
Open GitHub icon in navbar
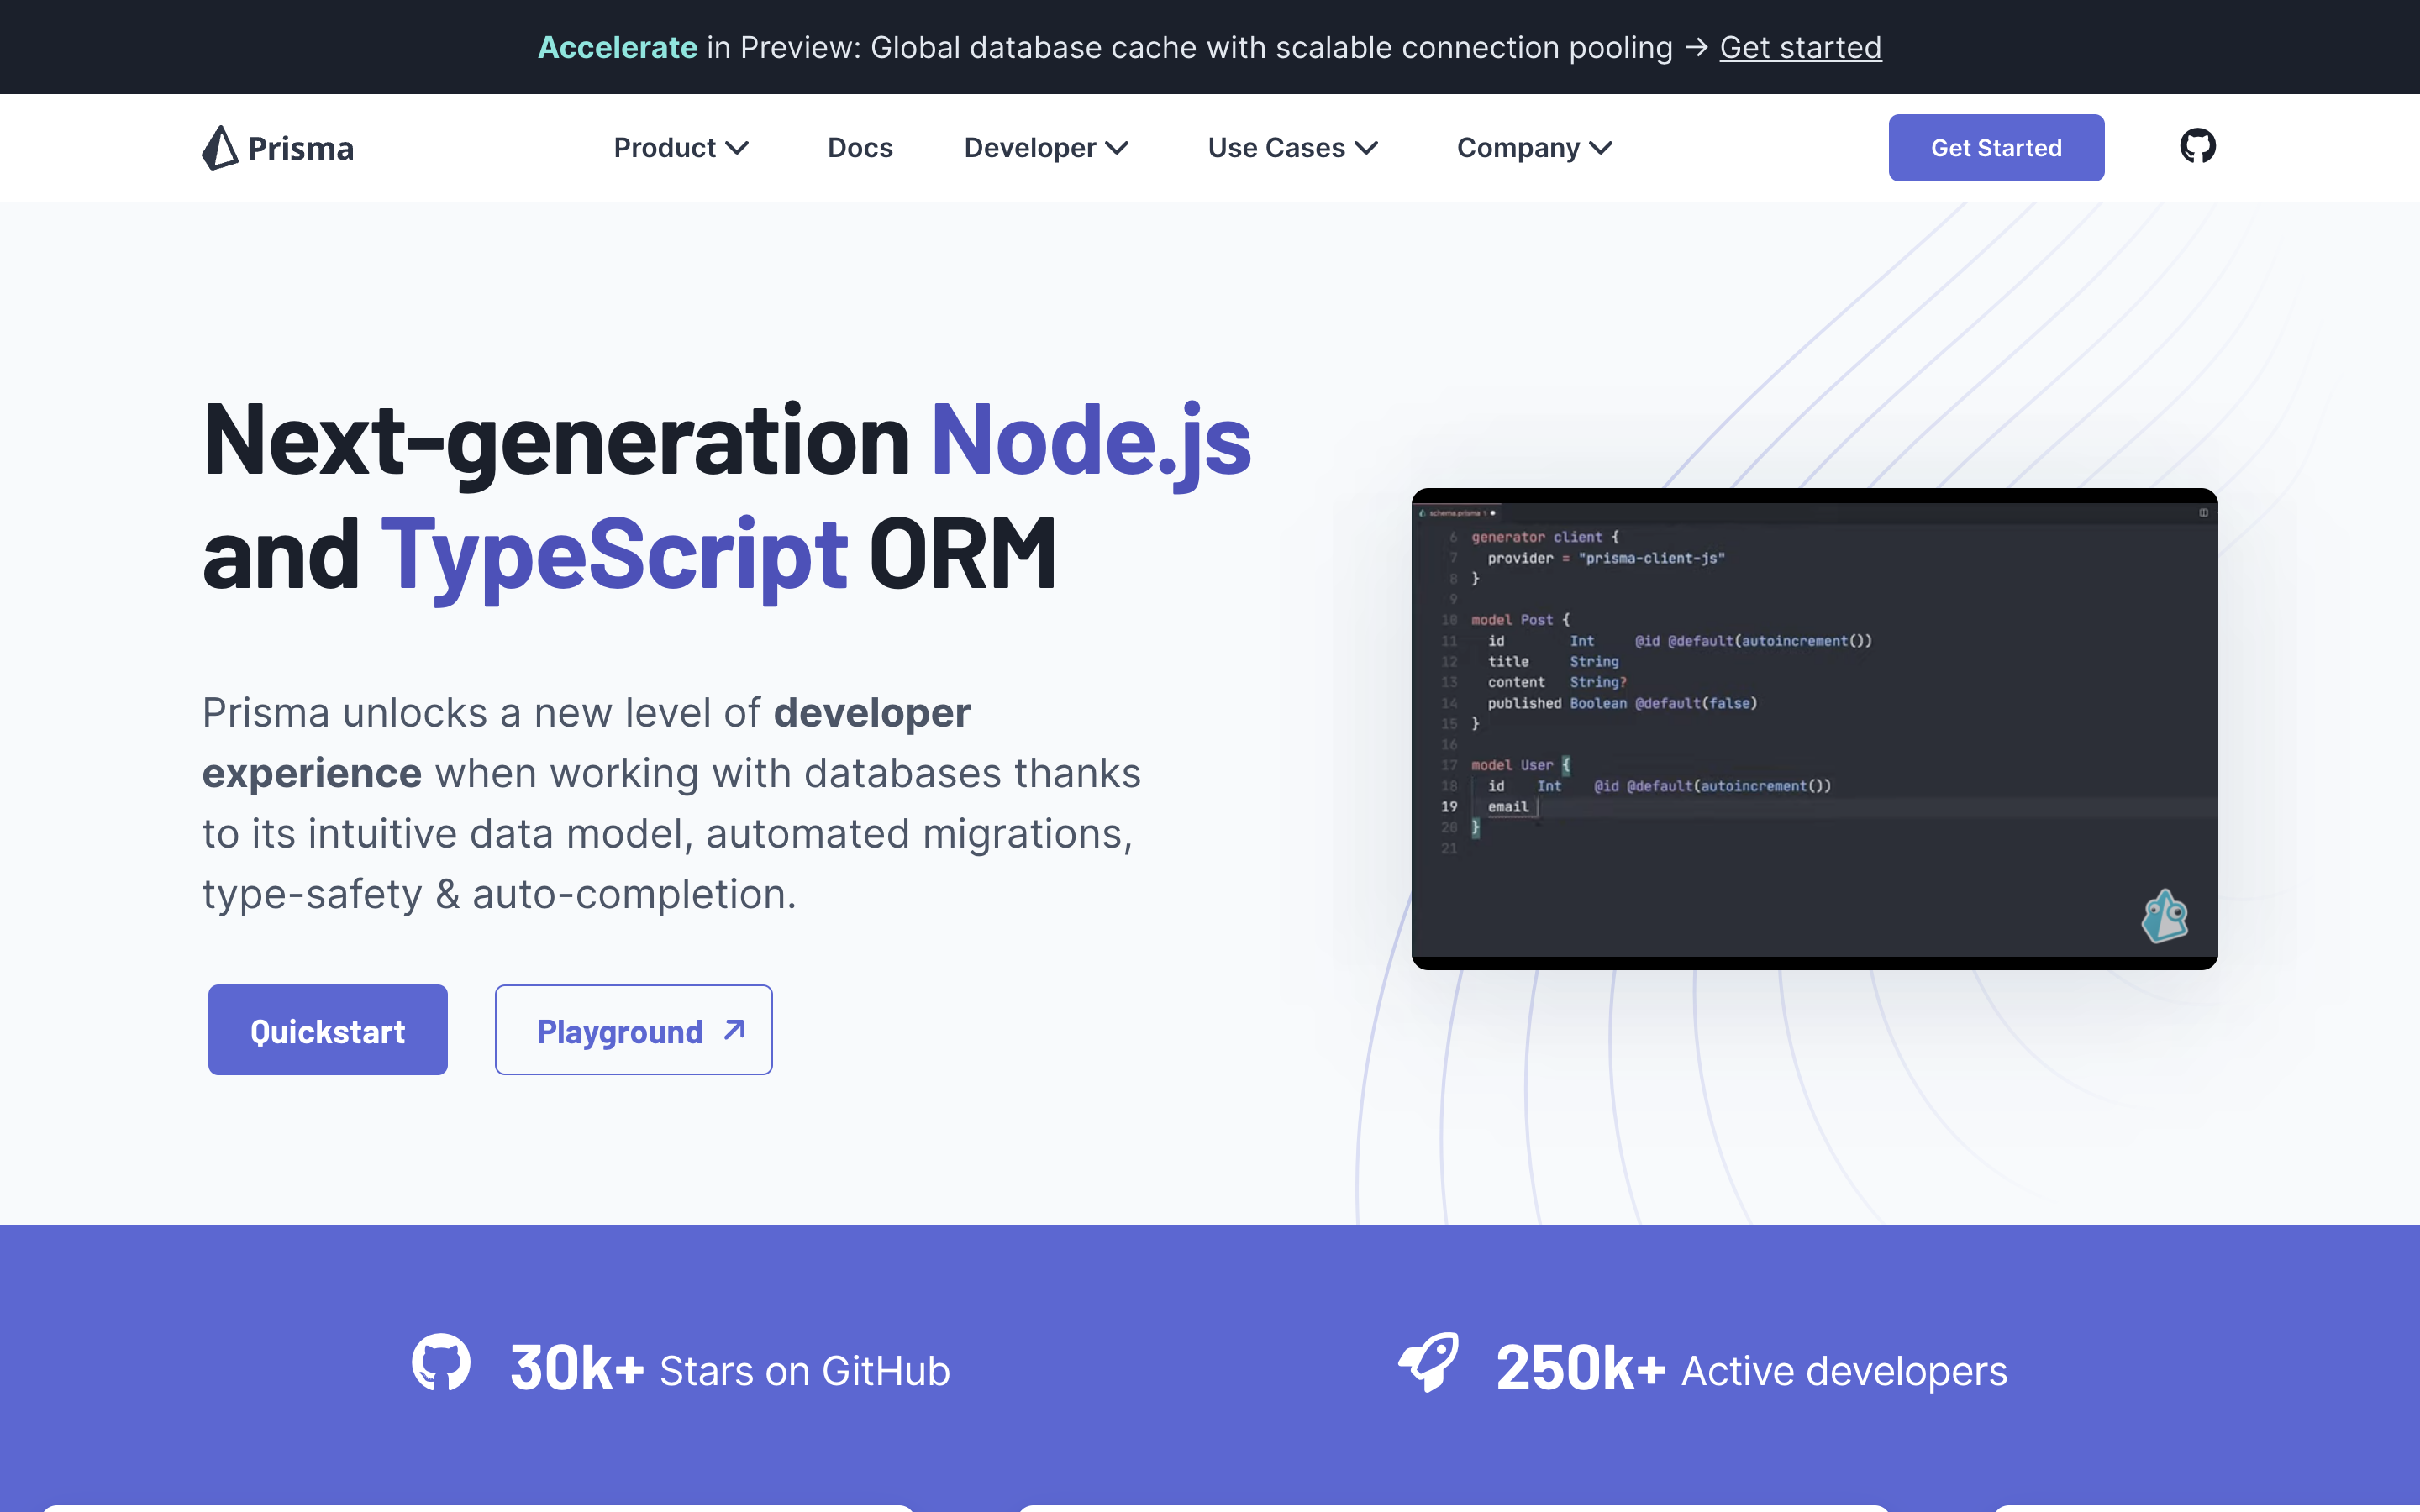2197,147
